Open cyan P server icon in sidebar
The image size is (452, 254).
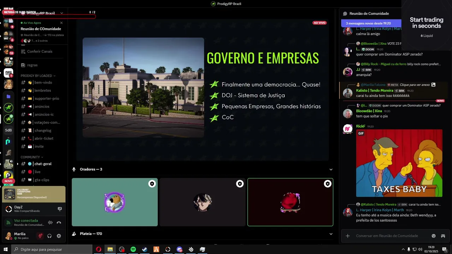click(8, 141)
